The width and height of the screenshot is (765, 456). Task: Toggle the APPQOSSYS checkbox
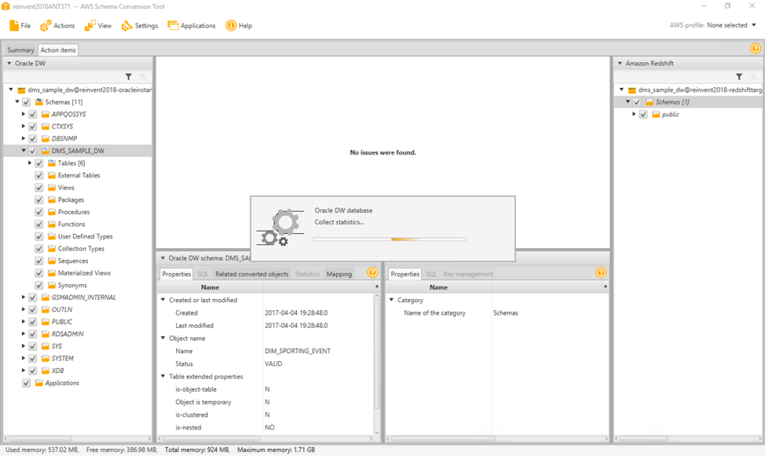(x=33, y=114)
